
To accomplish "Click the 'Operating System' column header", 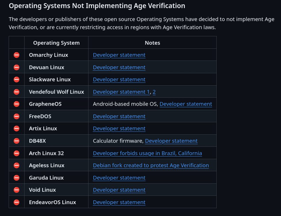I will click(x=56, y=43).
